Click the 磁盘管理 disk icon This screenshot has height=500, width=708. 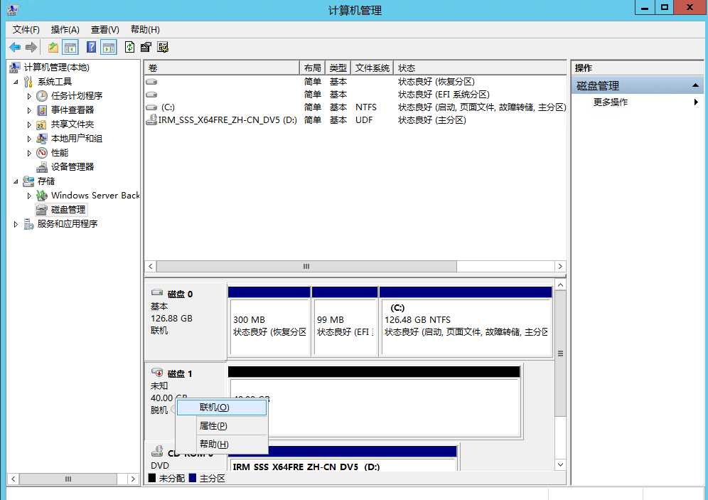coord(41,210)
